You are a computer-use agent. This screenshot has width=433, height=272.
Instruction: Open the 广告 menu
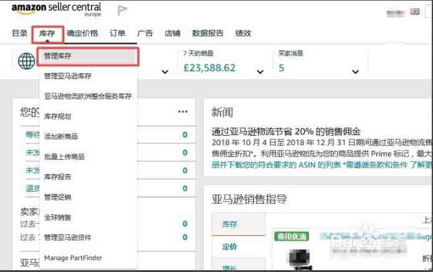pyautogui.click(x=145, y=34)
